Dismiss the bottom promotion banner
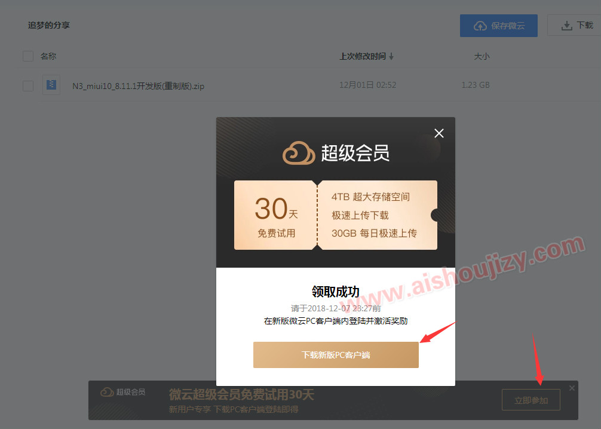Image resolution: width=601 pixels, height=429 pixels. (x=572, y=388)
